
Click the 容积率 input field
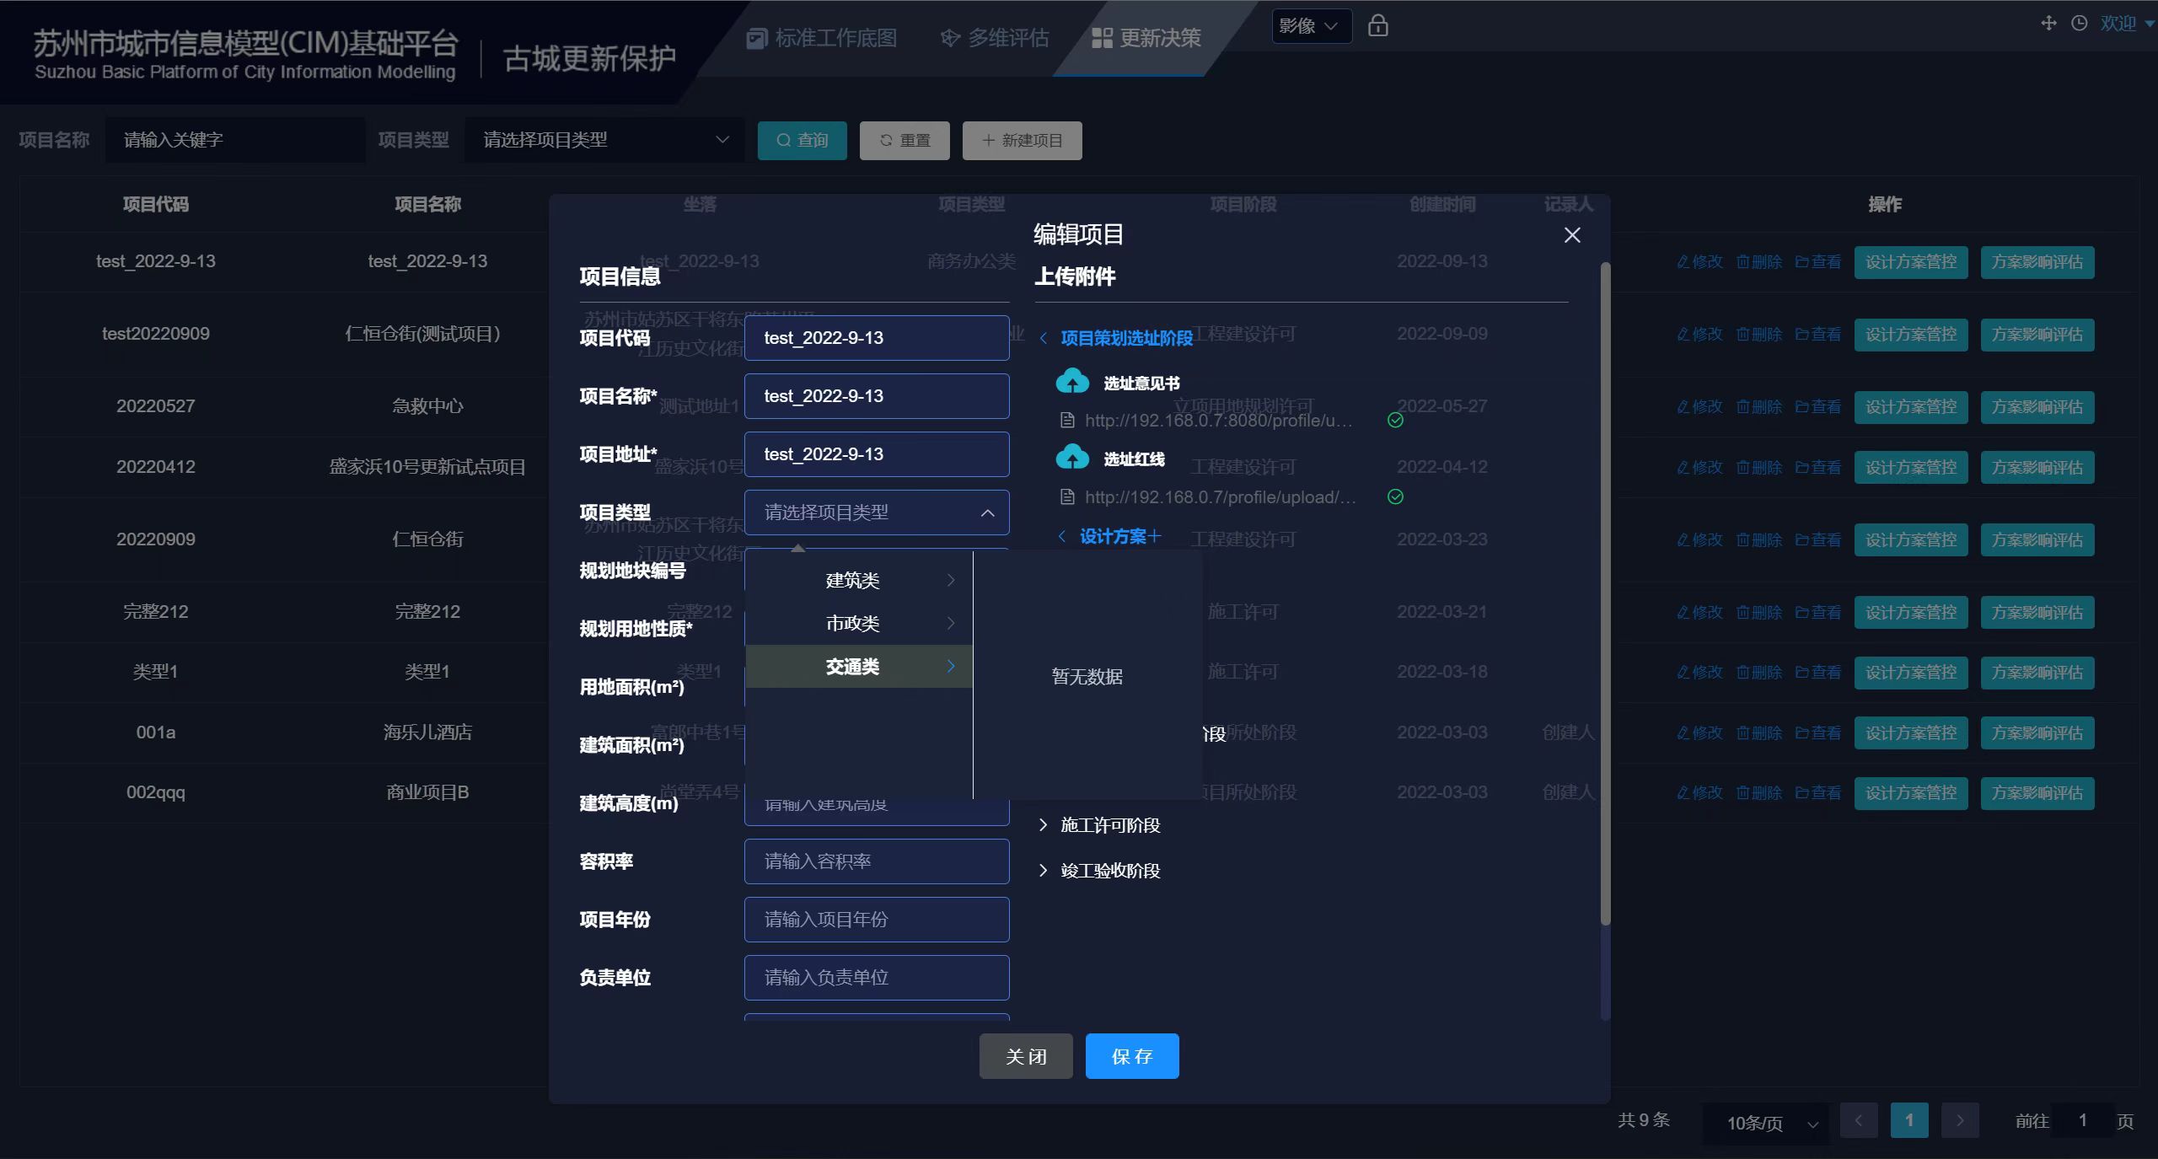click(x=877, y=861)
